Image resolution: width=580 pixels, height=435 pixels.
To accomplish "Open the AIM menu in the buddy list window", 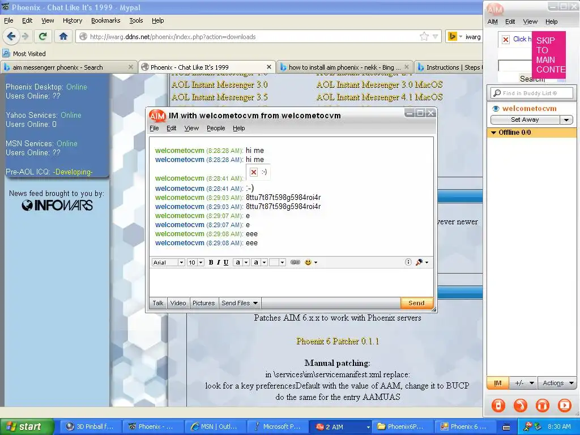I will (492, 22).
